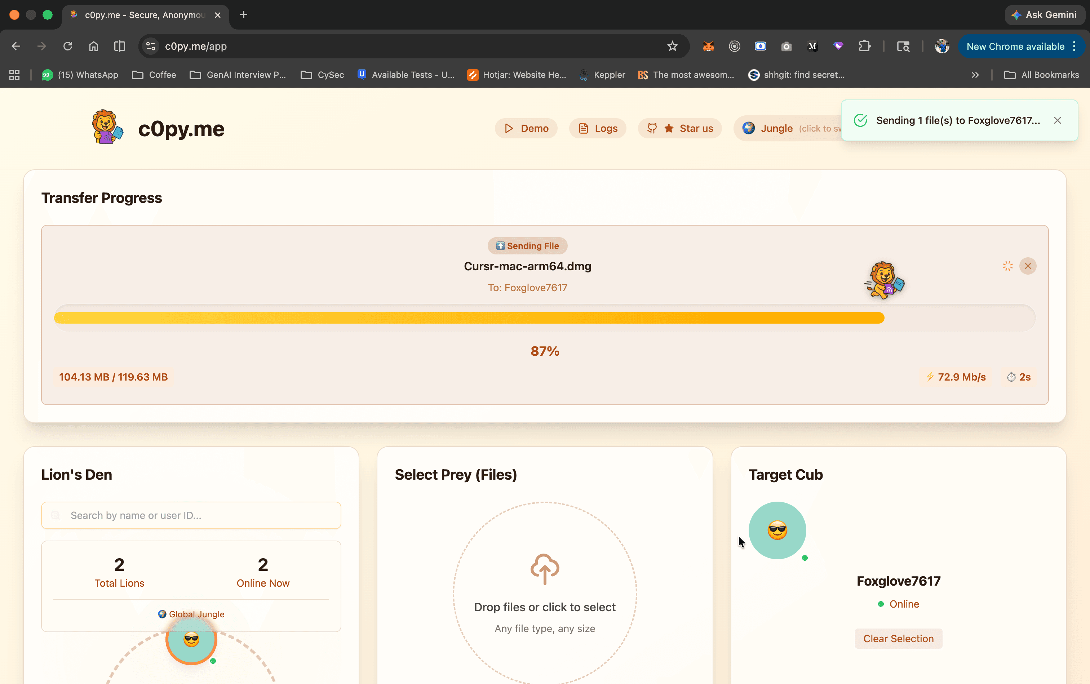The image size is (1090, 684).
Task: Open the Demo video
Action: coord(526,129)
